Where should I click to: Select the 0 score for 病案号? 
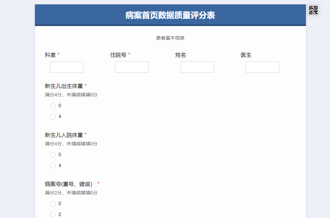coord(53,204)
